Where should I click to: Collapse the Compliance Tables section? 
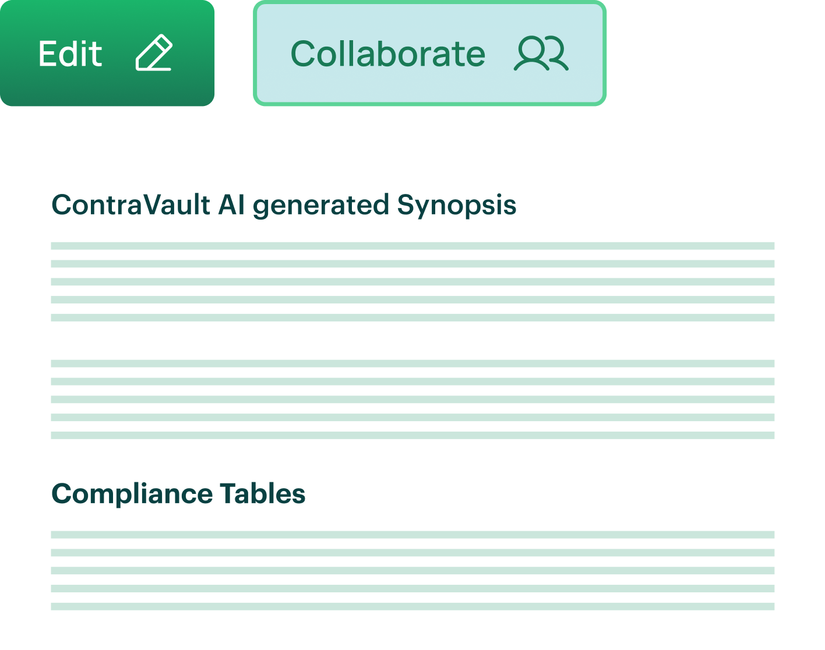[178, 494]
